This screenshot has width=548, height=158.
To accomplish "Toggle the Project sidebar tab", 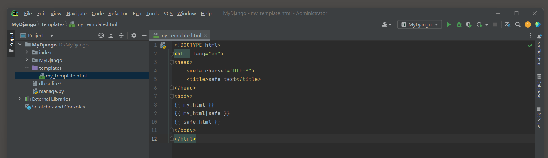I will coord(11,43).
